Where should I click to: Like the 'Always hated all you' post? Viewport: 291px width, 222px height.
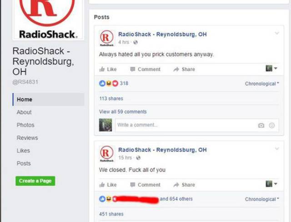[x=108, y=69]
